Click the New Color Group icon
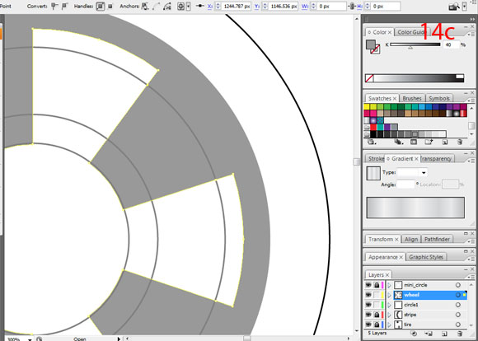 pyautogui.click(x=429, y=142)
